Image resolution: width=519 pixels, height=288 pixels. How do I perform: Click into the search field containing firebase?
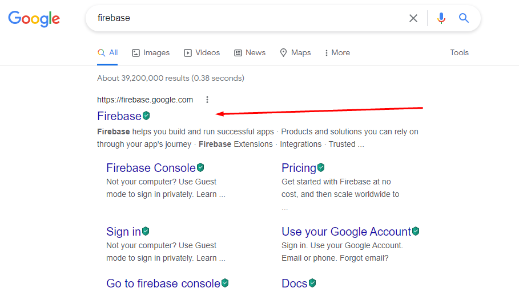tap(246, 18)
